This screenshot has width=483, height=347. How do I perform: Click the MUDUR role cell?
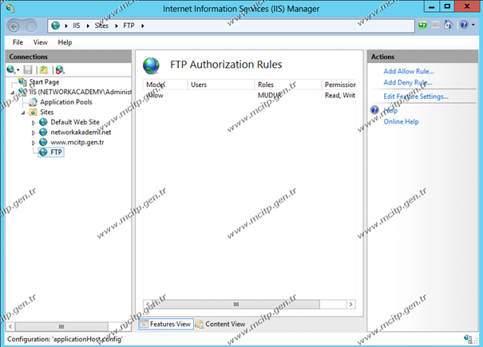coord(270,96)
